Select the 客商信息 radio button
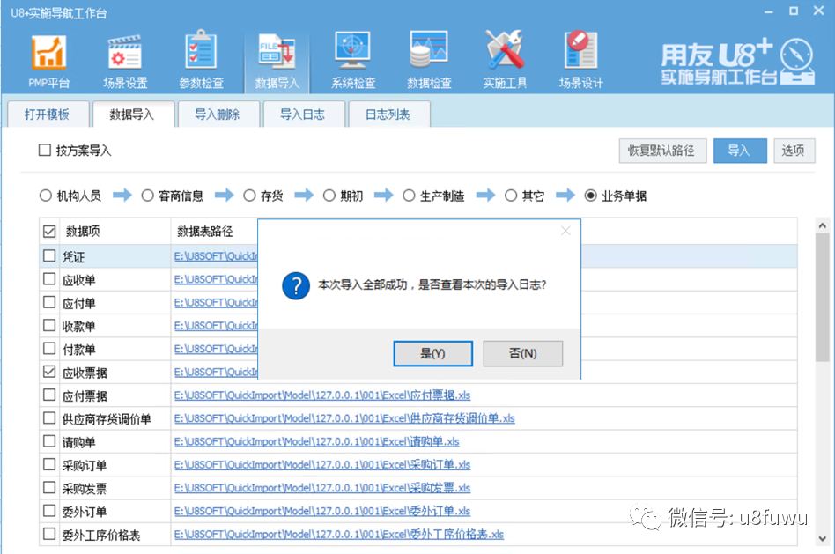 [147, 196]
